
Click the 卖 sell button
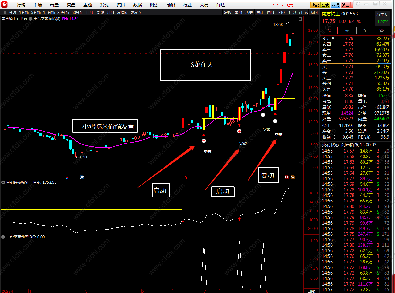click(347, 31)
